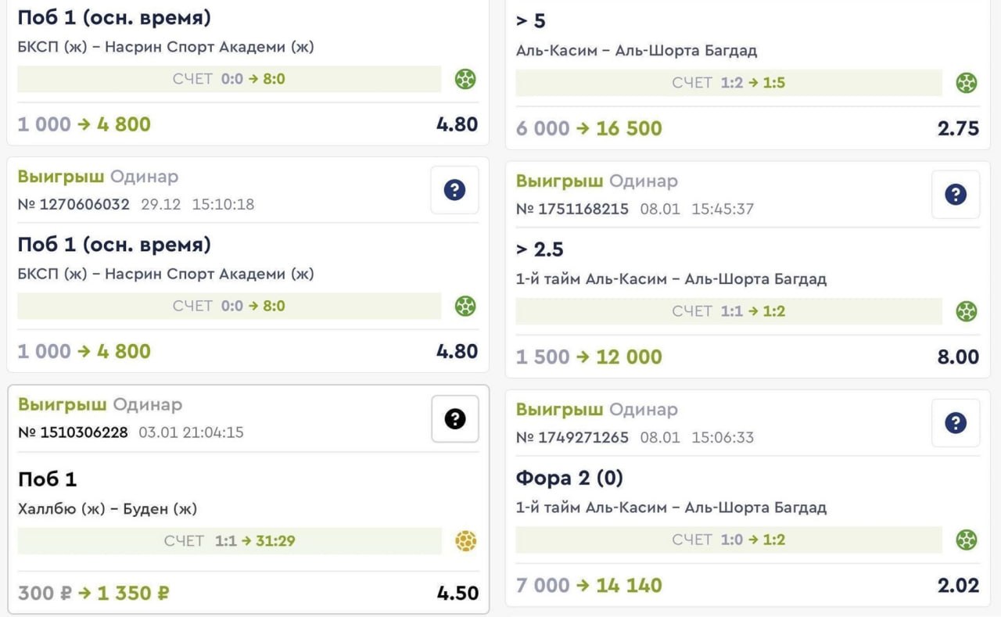Screen dimensions: 1001x617
Task: Click the payout 7 000 → 14 140
Action: pos(589,585)
